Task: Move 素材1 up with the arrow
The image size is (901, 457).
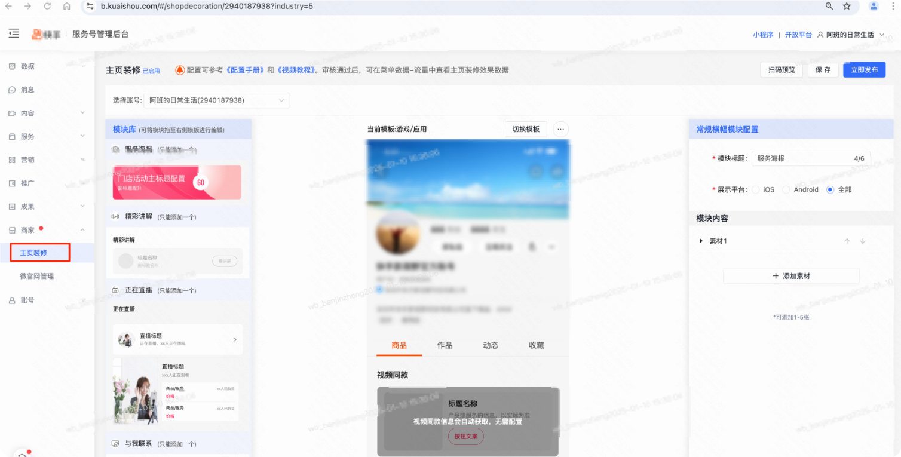Action: (x=847, y=241)
